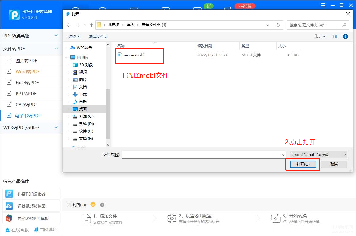Select Excel转PDF option
356x236 pixels.
(31, 82)
